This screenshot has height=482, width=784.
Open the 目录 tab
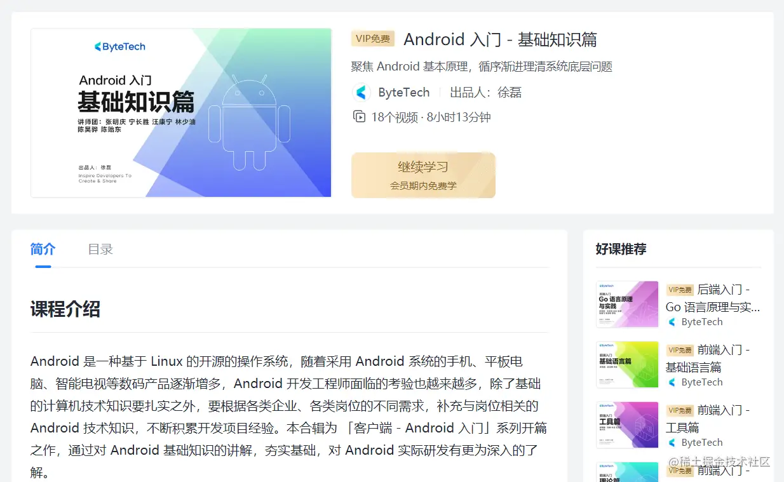[x=100, y=249]
